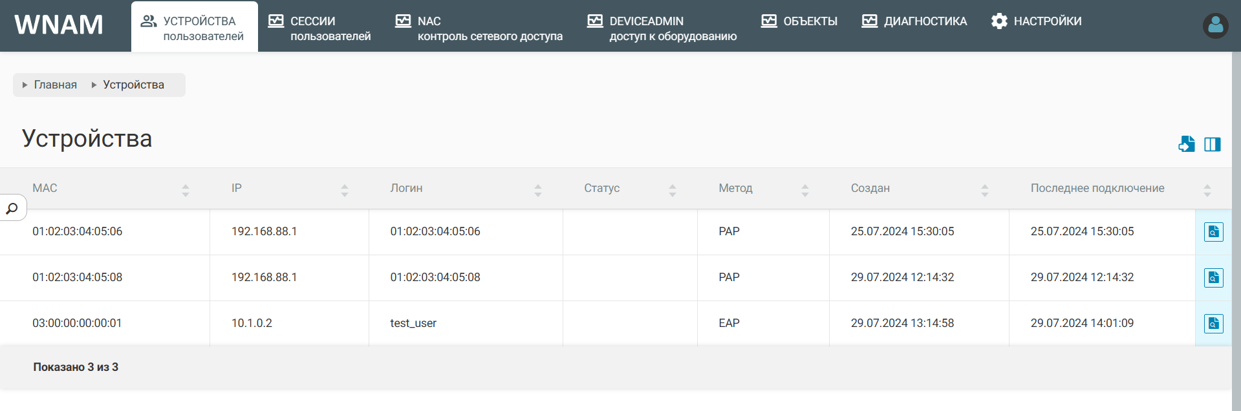View details for device 01:02:03:04:05:06

pyautogui.click(x=1213, y=232)
